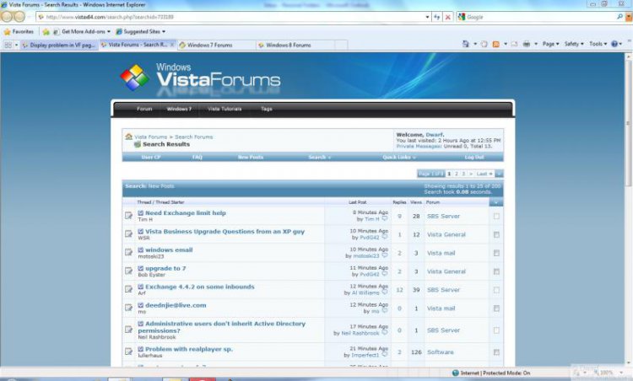This screenshot has height=381, width=633.
Task: Click the Read Mail envelope icon
Action: tap(514, 44)
